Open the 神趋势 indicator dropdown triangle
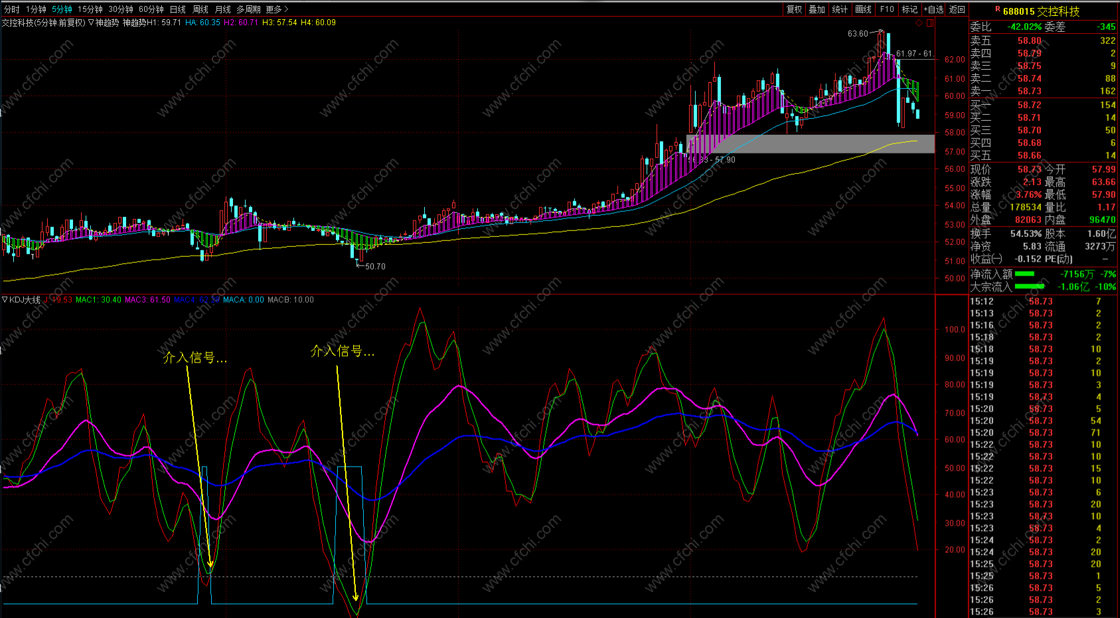Screen dimensions: 1120x618 pyautogui.click(x=91, y=23)
